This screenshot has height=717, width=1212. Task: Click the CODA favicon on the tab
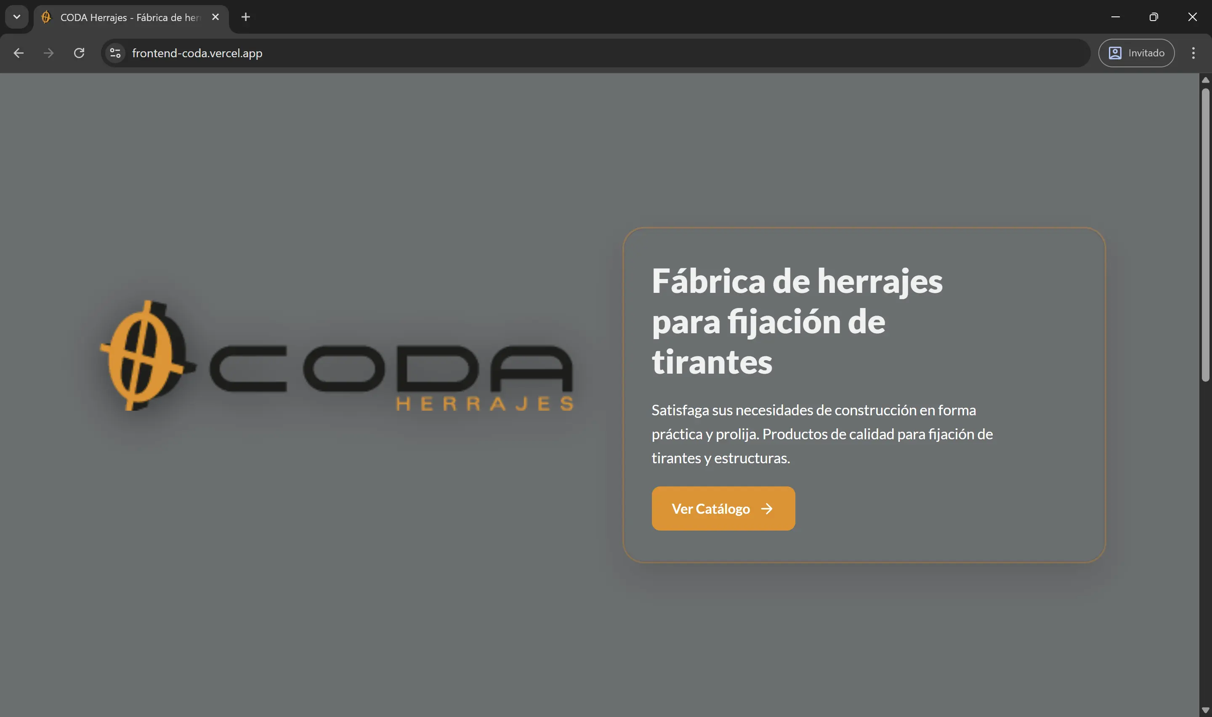[46, 17]
